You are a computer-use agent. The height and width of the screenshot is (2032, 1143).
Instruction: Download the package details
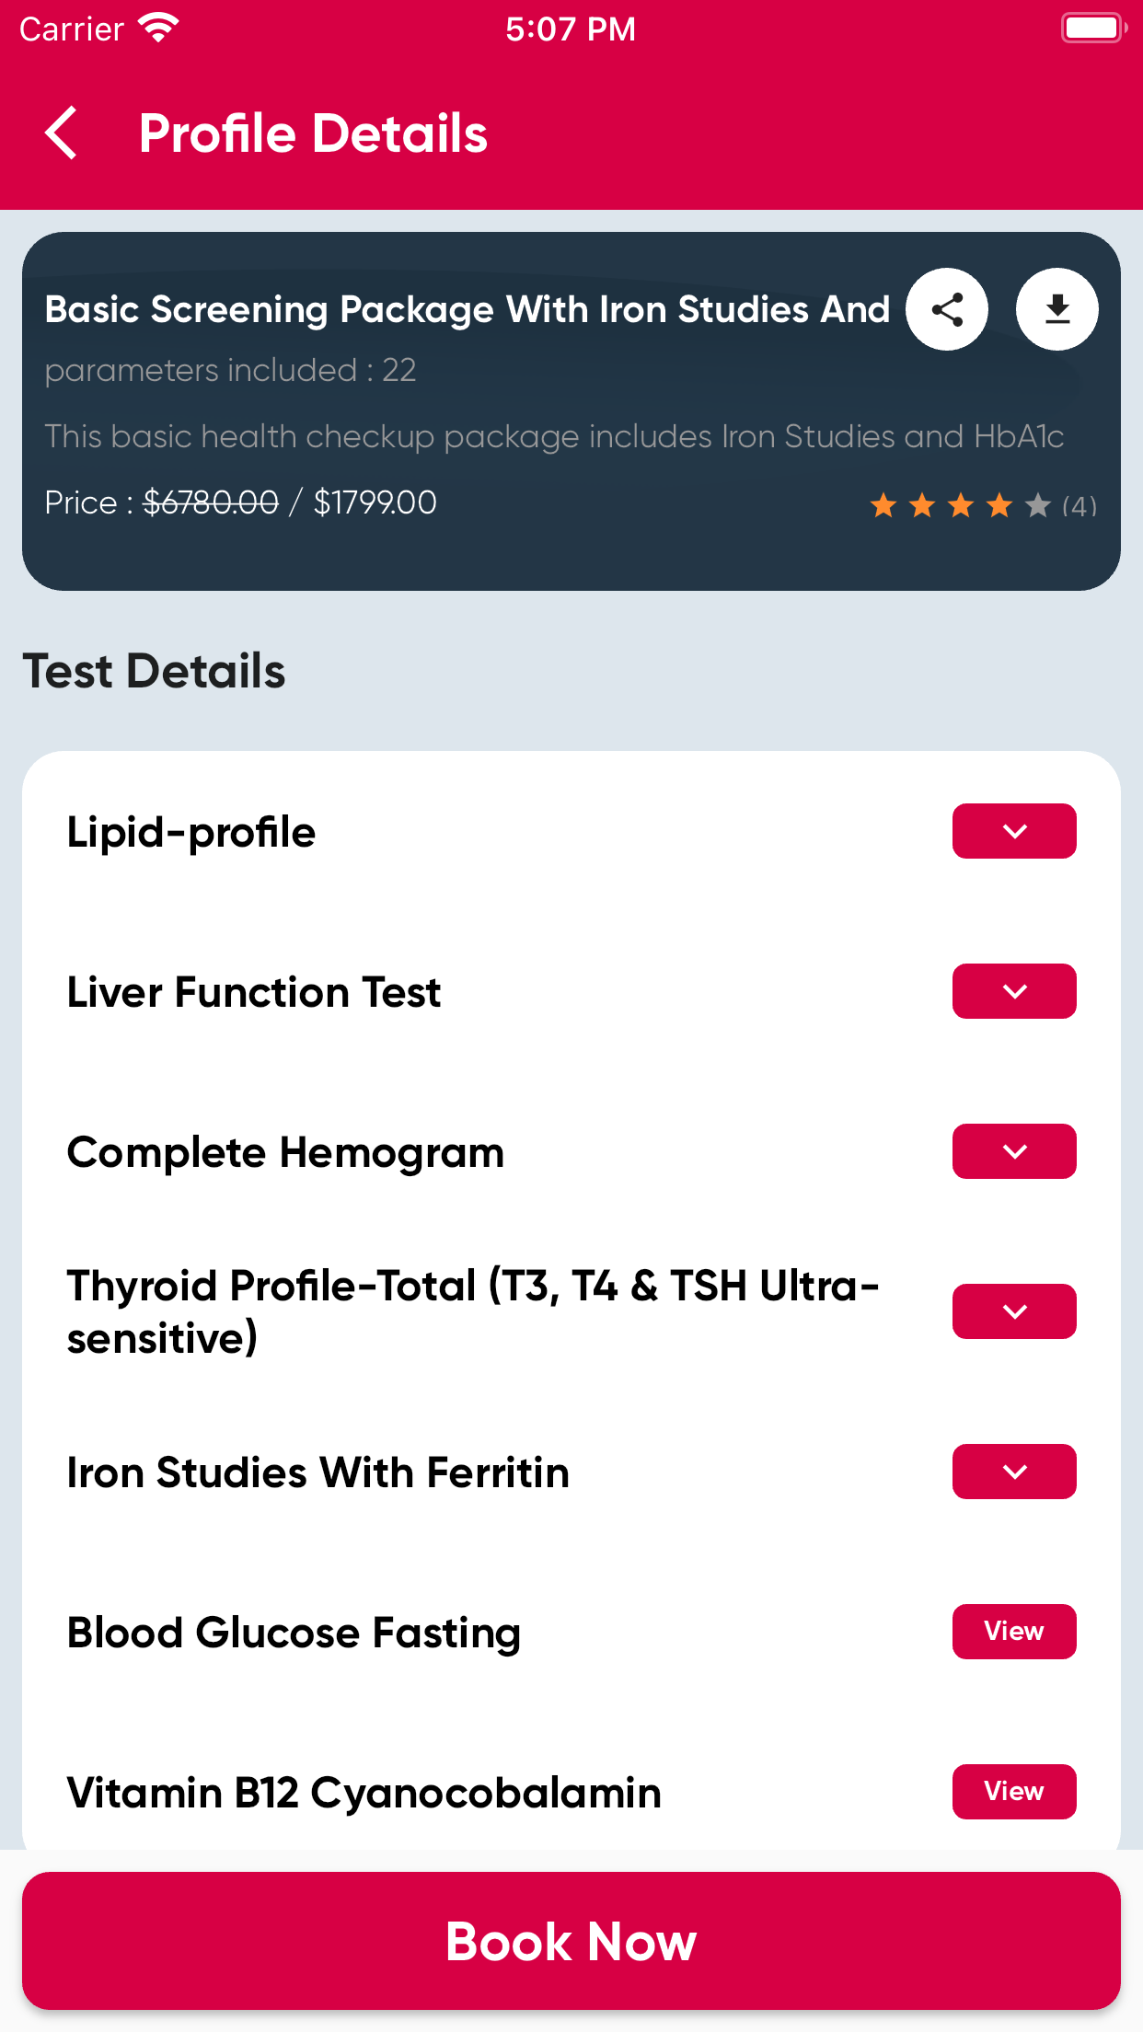pos(1057,309)
